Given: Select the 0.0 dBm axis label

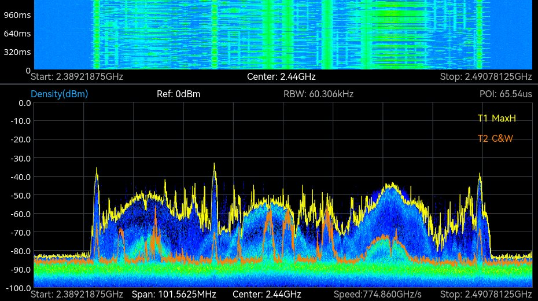Looking at the screenshot, I should (x=24, y=103).
